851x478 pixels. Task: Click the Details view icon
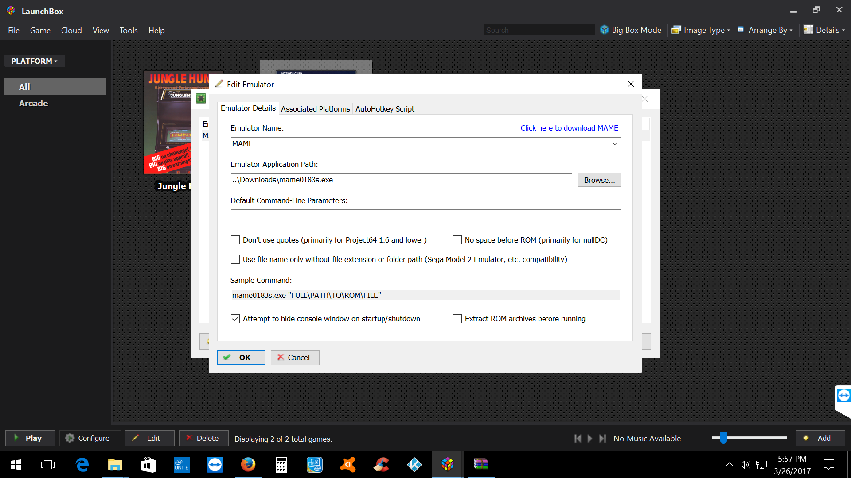808,30
